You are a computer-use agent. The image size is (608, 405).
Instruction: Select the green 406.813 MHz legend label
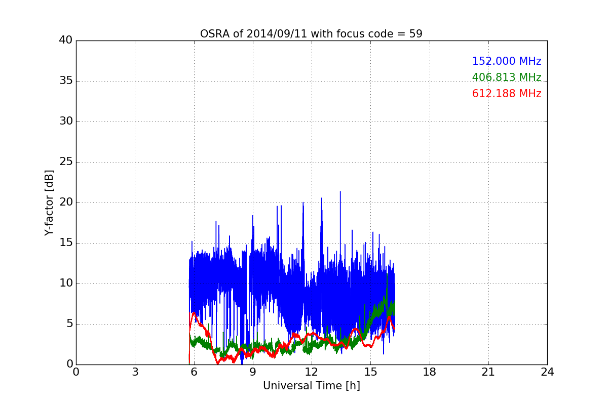(507, 77)
